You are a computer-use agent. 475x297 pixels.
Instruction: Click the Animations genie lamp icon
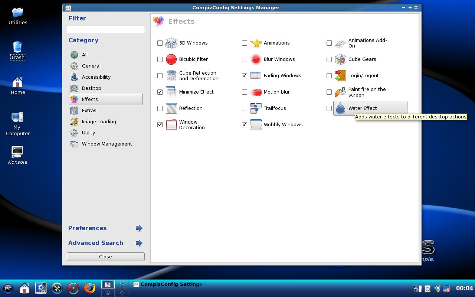tap(256, 43)
